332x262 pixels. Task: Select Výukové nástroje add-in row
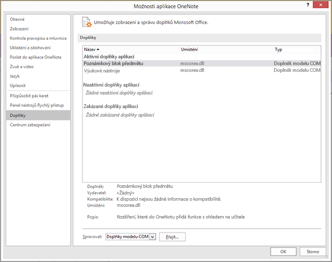click(202, 71)
